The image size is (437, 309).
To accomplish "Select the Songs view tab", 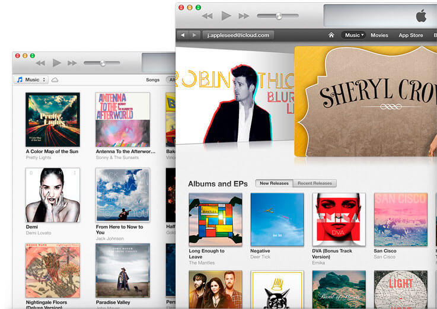I will pyautogui.click(x=152, y=79).
